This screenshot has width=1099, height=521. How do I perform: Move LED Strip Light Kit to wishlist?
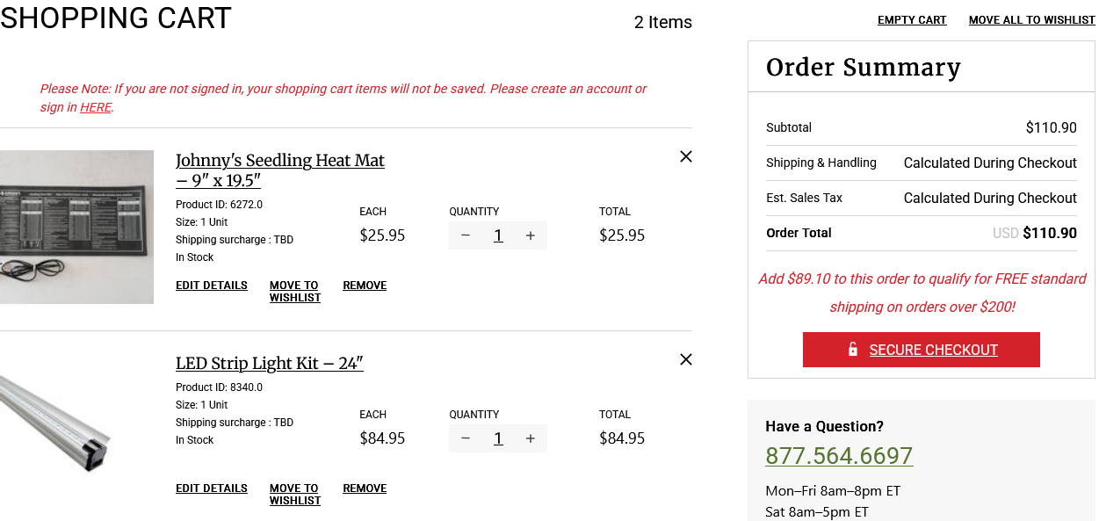294,495
